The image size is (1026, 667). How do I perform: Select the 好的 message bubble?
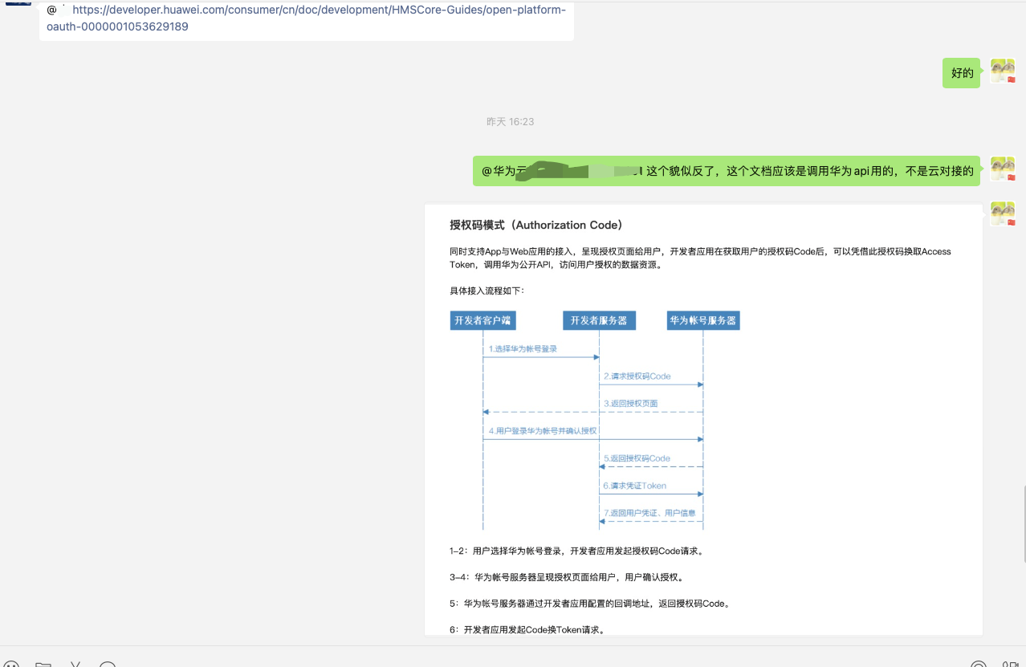(x=962, y=73)
